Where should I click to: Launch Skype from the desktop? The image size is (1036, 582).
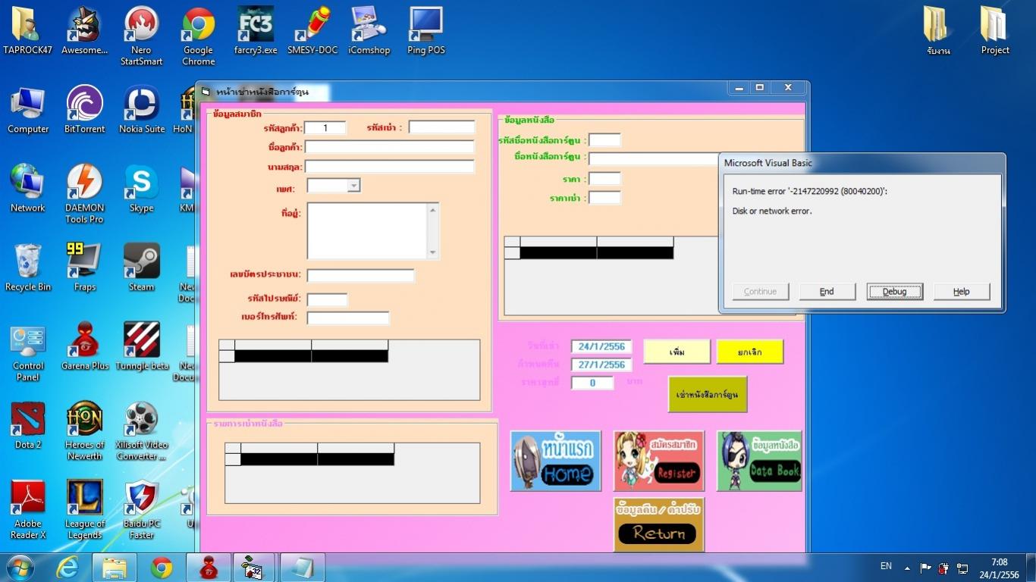[x=141, y=189]
